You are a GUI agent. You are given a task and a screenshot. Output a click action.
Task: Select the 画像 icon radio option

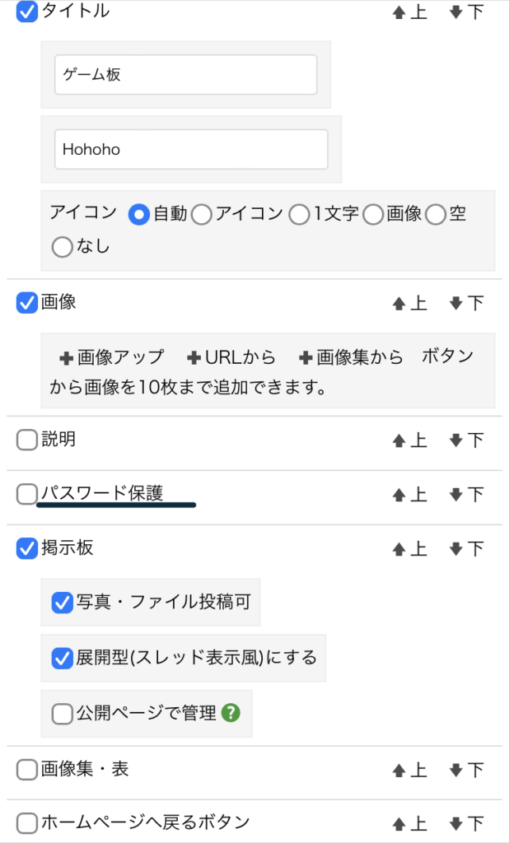pos(374,215)
